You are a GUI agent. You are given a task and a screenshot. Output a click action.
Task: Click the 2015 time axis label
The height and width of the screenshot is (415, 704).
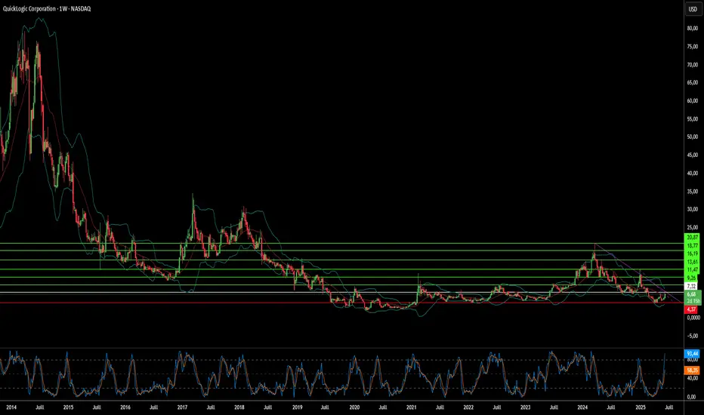coord(68,407)
